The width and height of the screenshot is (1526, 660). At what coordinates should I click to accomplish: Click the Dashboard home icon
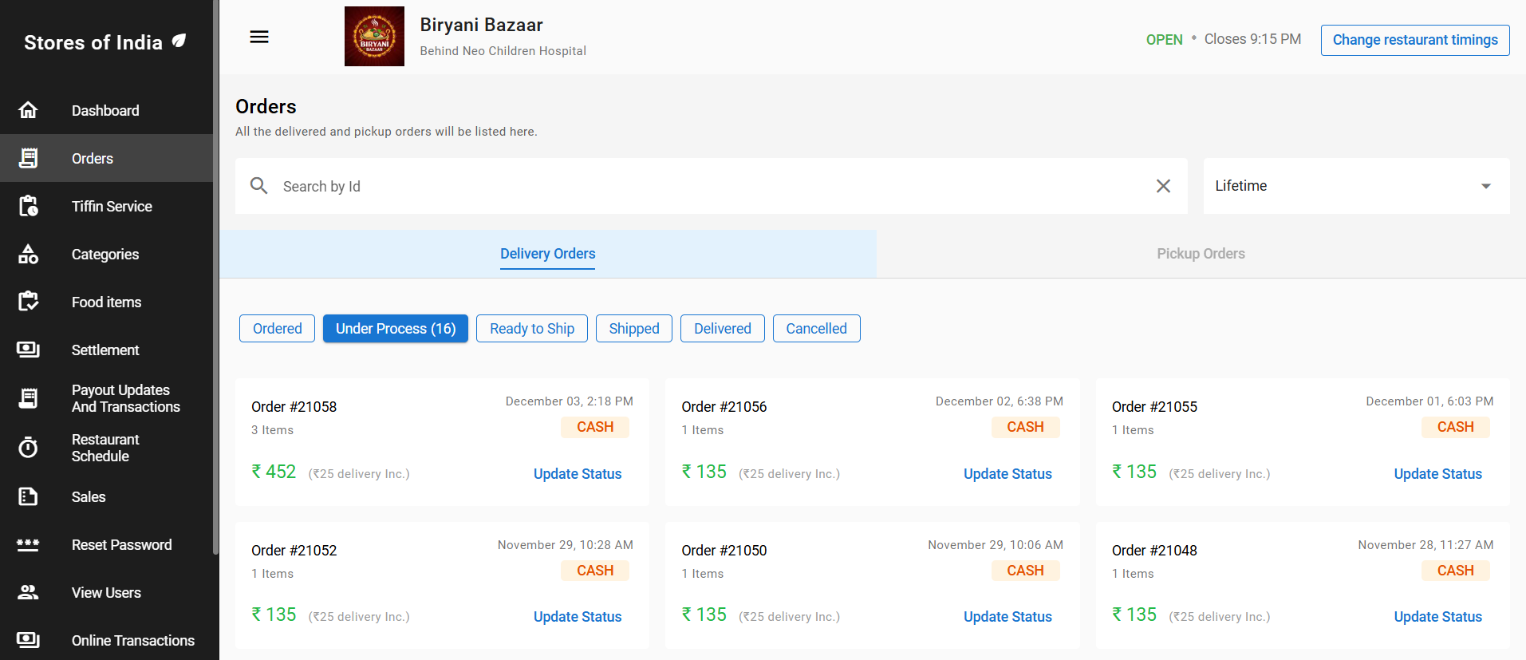click(28, 110)
